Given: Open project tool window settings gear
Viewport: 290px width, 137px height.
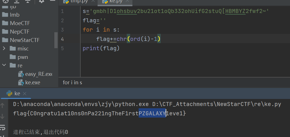Looking at the screenshot, I should pos(42,1).
